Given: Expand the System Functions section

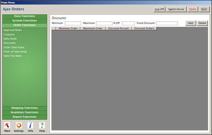Looking at the screenshot, I should 25,21.
